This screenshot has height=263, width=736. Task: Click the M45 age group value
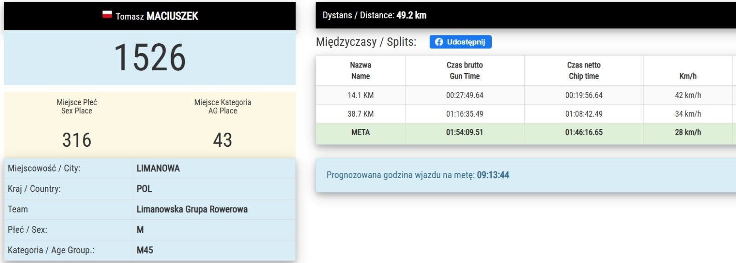click(x=145, y=250)
